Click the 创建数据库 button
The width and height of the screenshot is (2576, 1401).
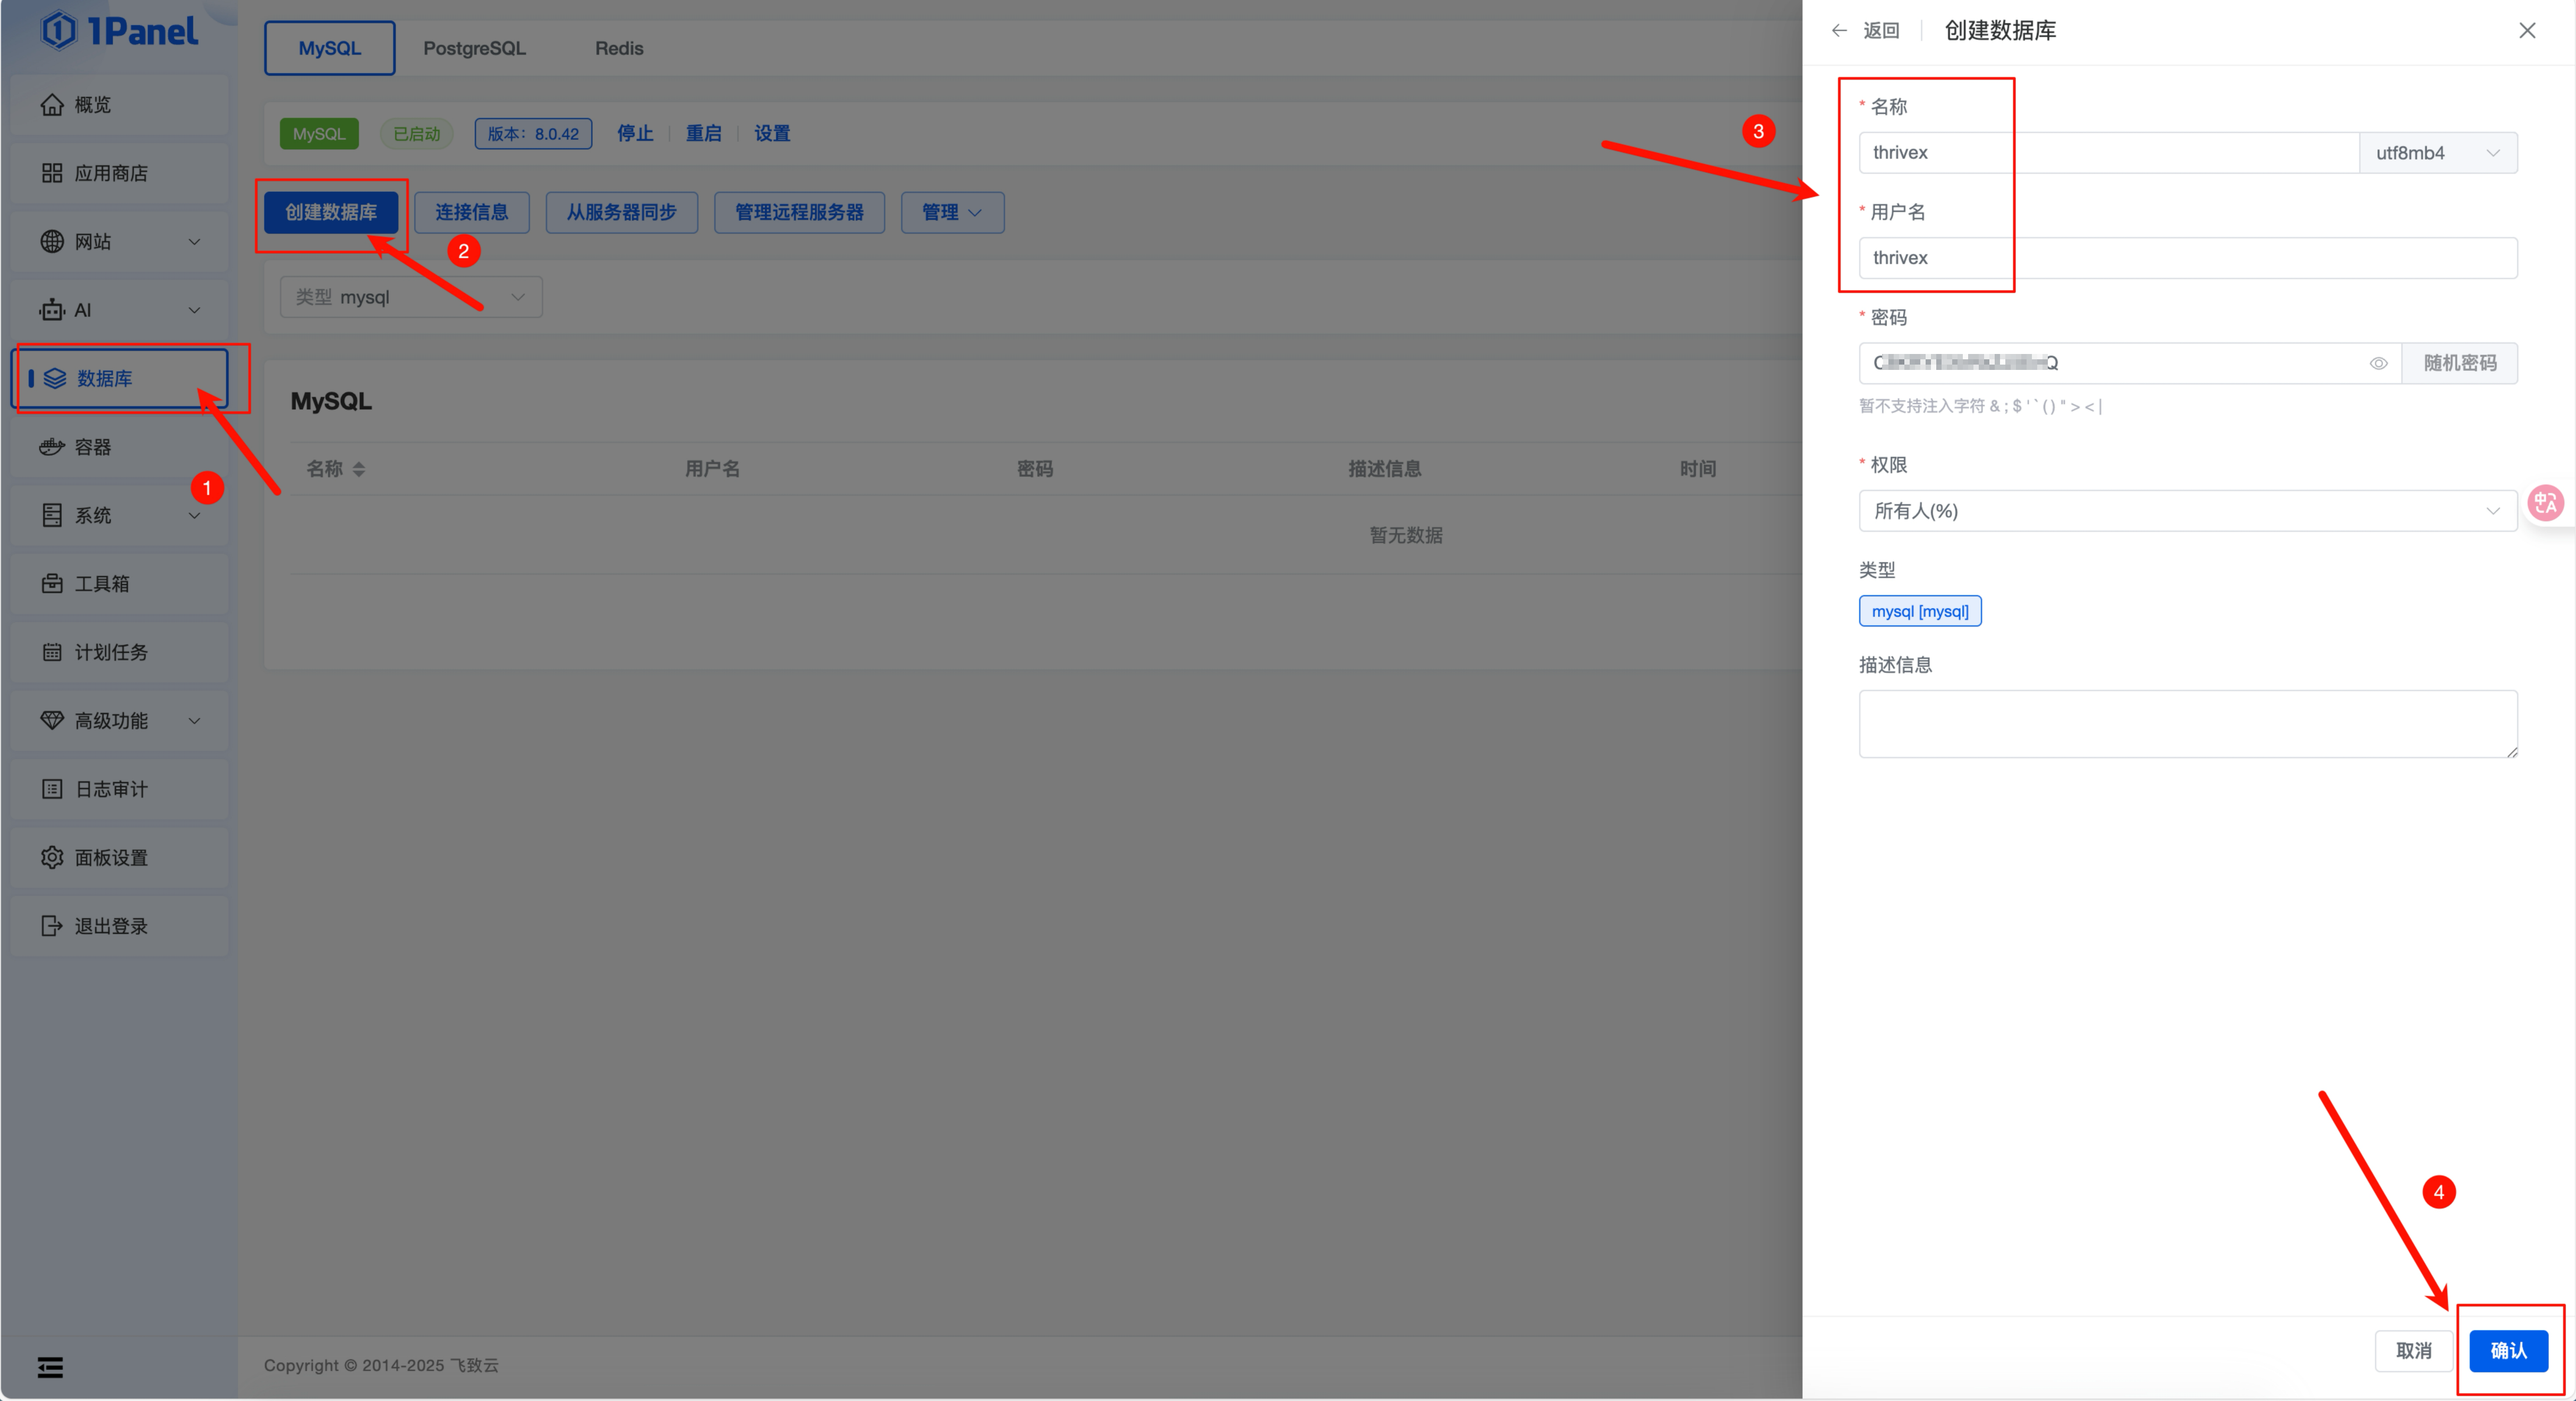[x=331, y=212]
